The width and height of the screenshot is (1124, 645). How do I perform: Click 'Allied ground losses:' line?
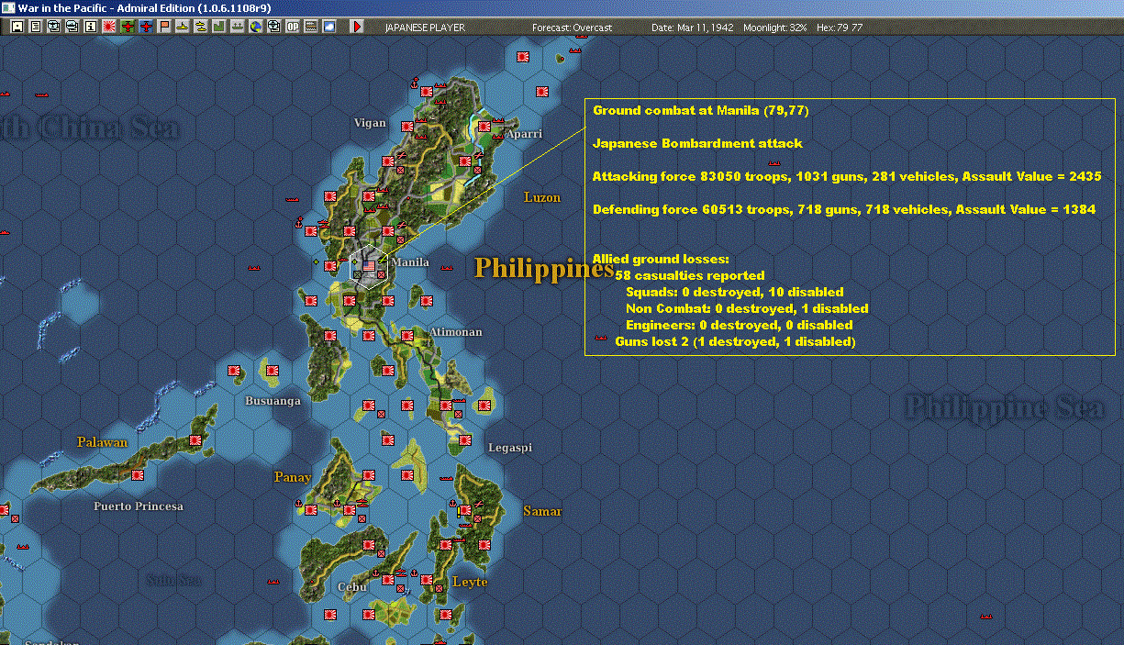click(x=661, y=260)
